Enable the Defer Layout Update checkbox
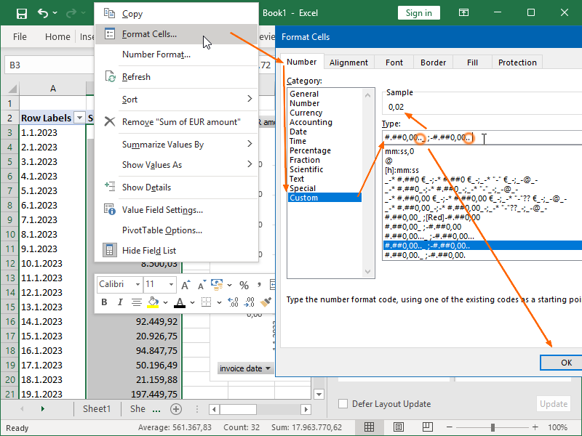The image size is (582, 436). (x=342, y=404)
